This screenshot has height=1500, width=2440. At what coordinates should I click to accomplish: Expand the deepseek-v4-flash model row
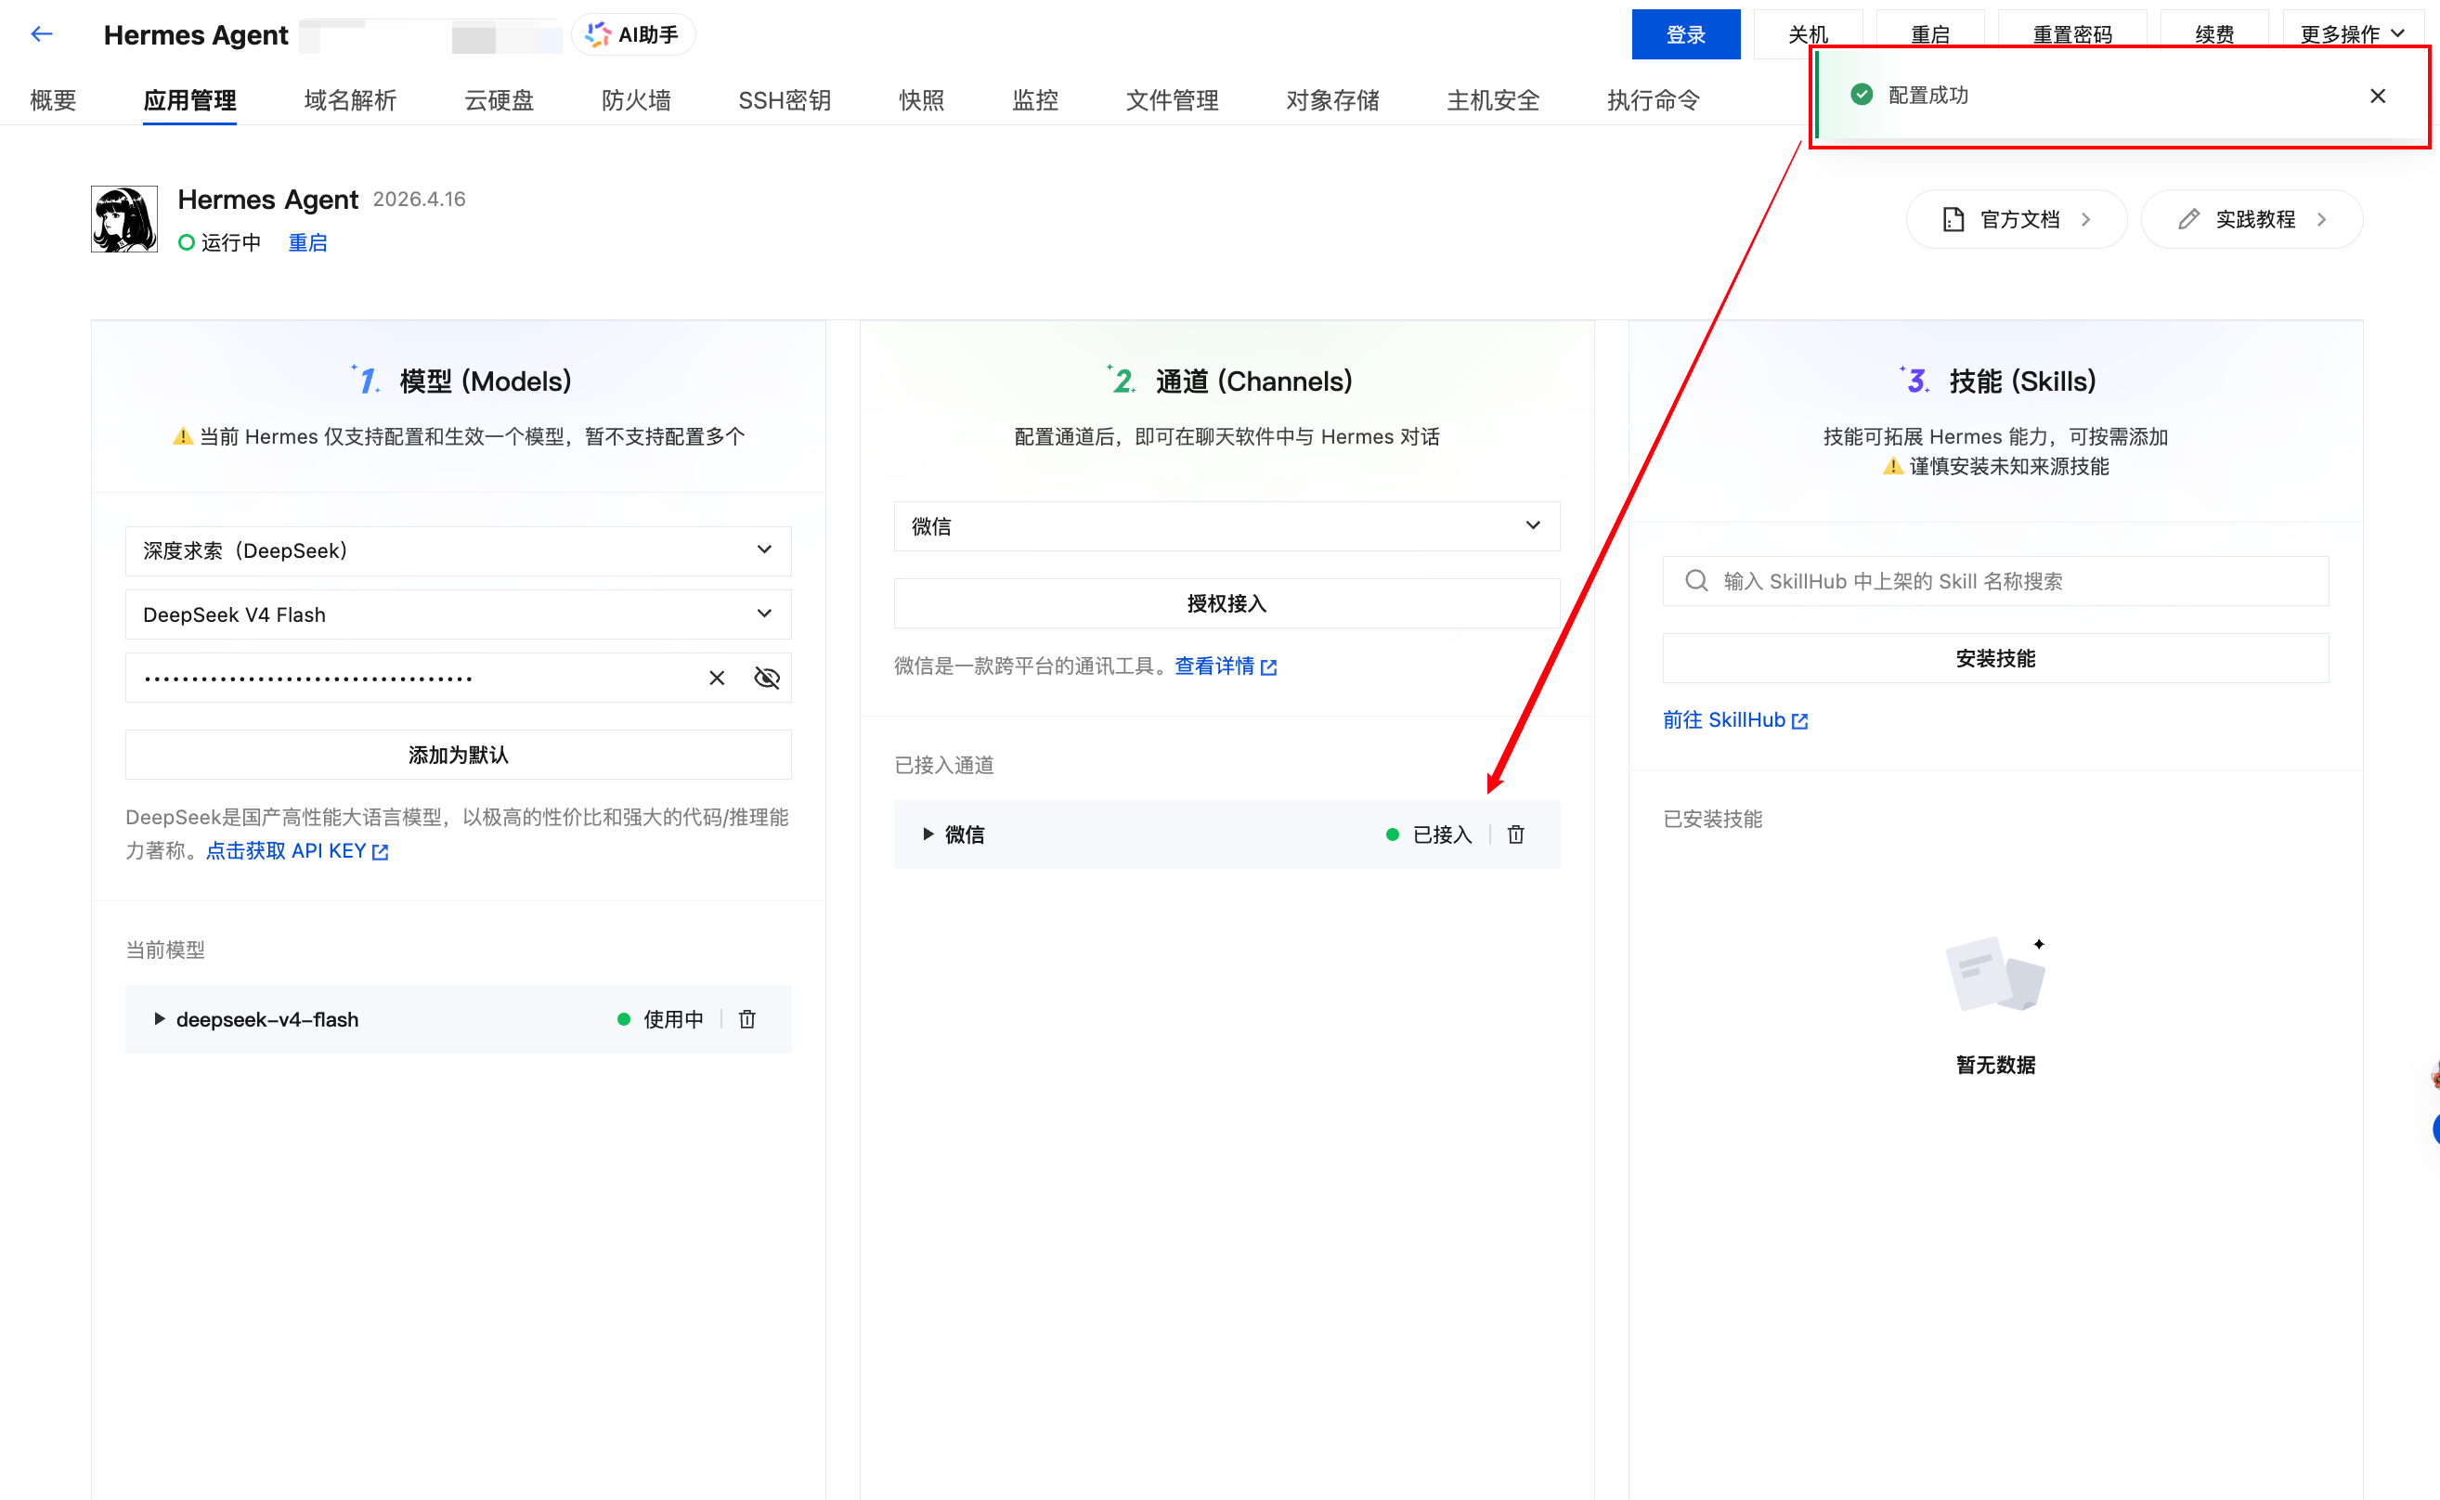(x=159, y=1019)
